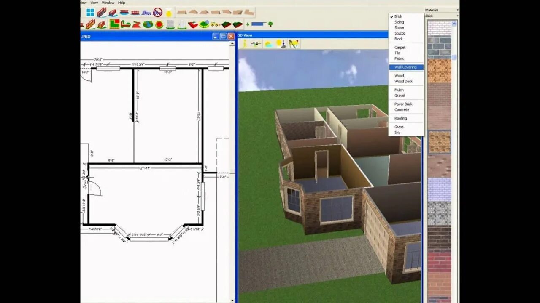This screenshot has width=540, height=303.
Task: Choose Wall Covering from the material list
Action: 406,67
